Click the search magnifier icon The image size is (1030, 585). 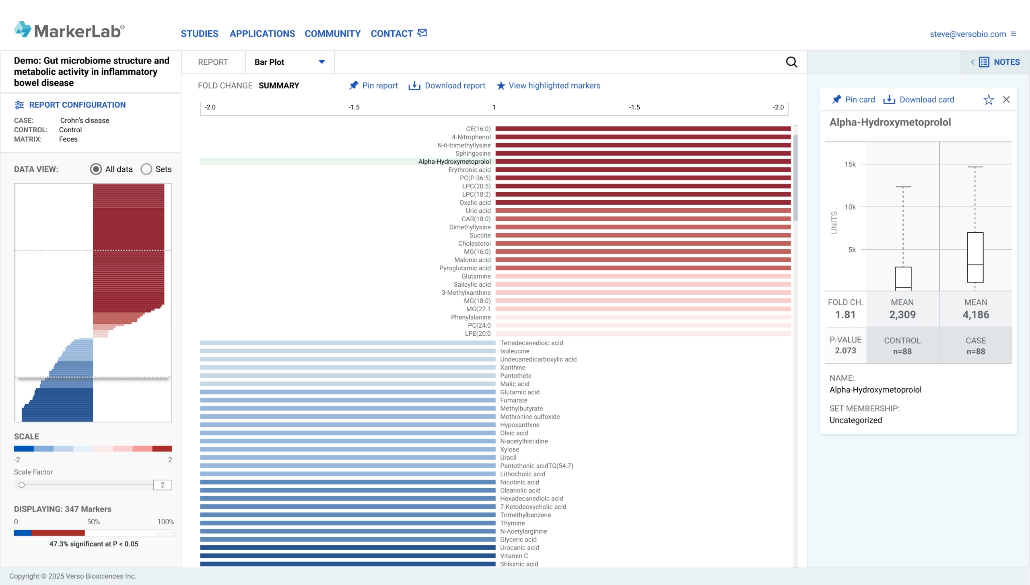791,62
